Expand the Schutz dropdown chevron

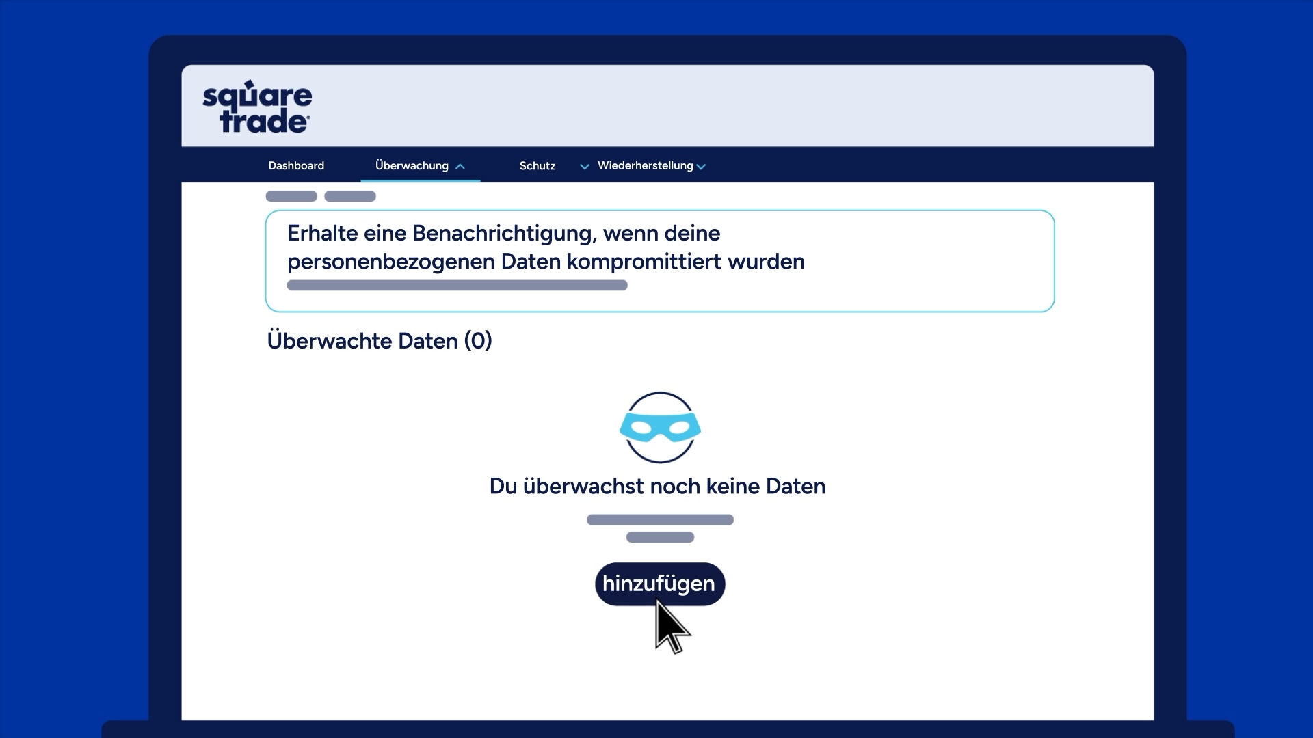click(x=585, y=167)
